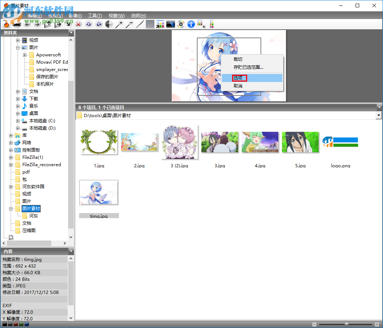Image resolution: width=383 pixels, height=328 pixels.
Task: Click the red X delete icon
Action: 78,24
